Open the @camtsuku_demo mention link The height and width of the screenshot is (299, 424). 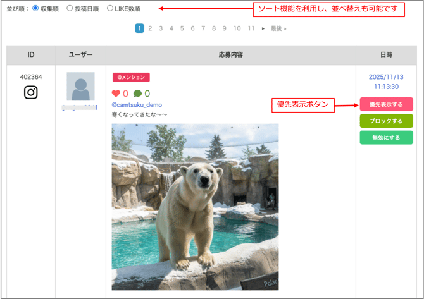coord(137,105)
